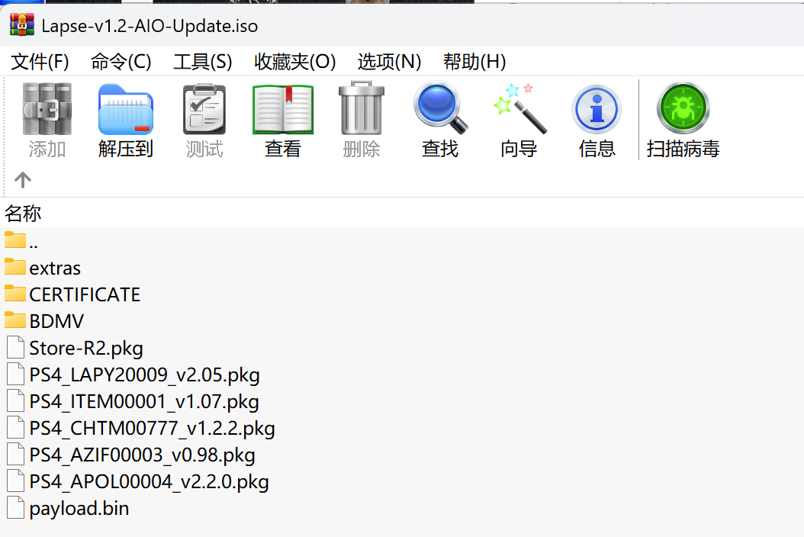Click the Store-R2.pkg file icon
Image resolution: width=804 pixels, height=537 pixels.
[x=15, y=347]
